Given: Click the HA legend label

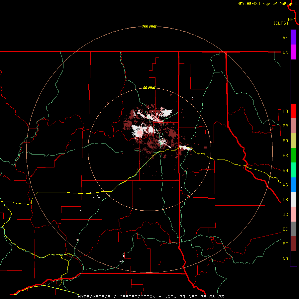Looking at the screenshot, I should (285, 111).
